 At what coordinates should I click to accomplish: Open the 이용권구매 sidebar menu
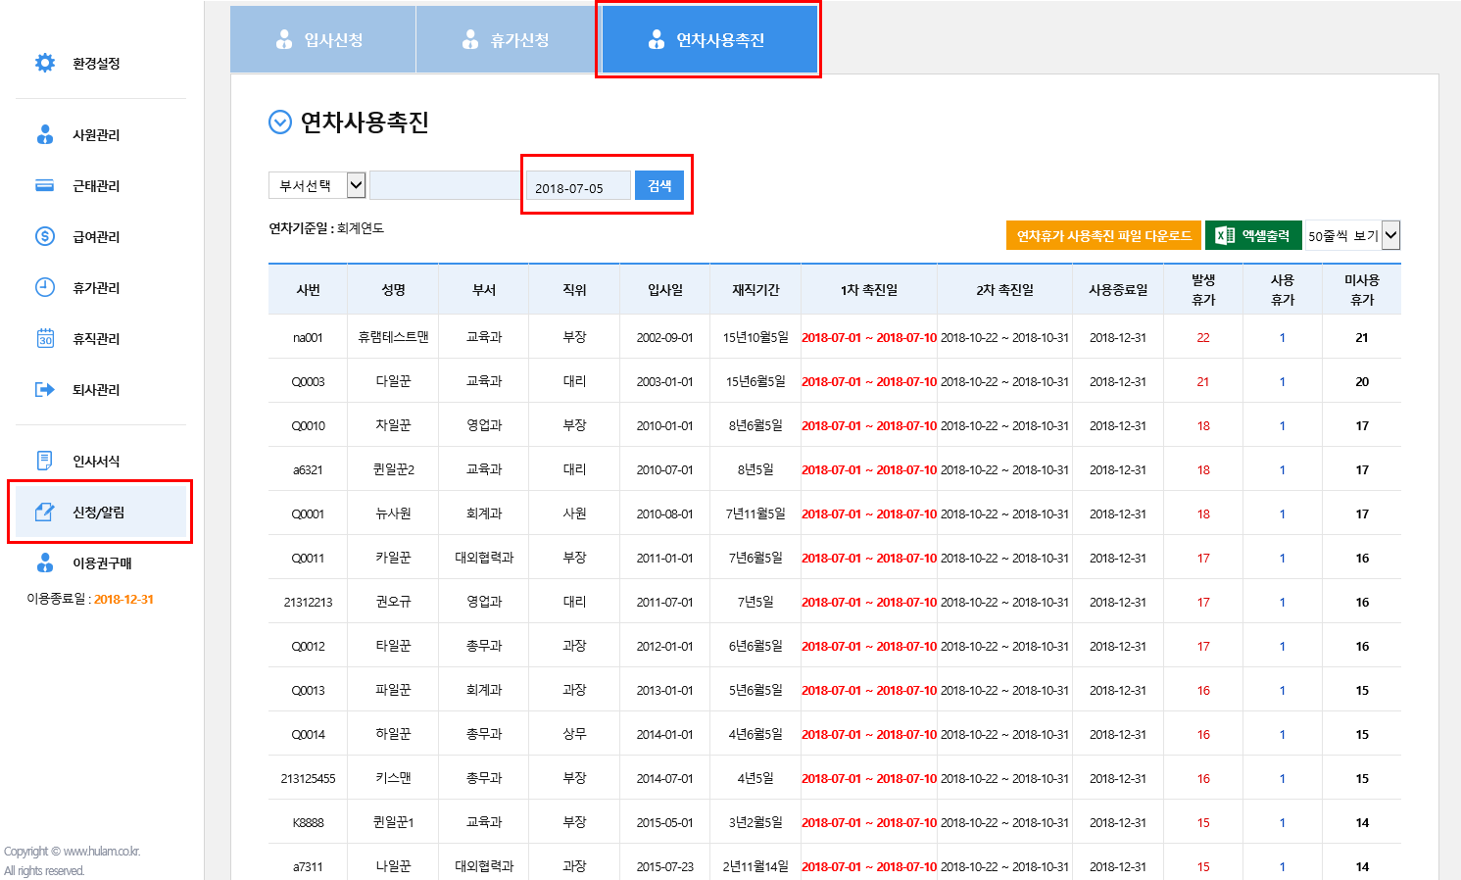pos(101,563)
